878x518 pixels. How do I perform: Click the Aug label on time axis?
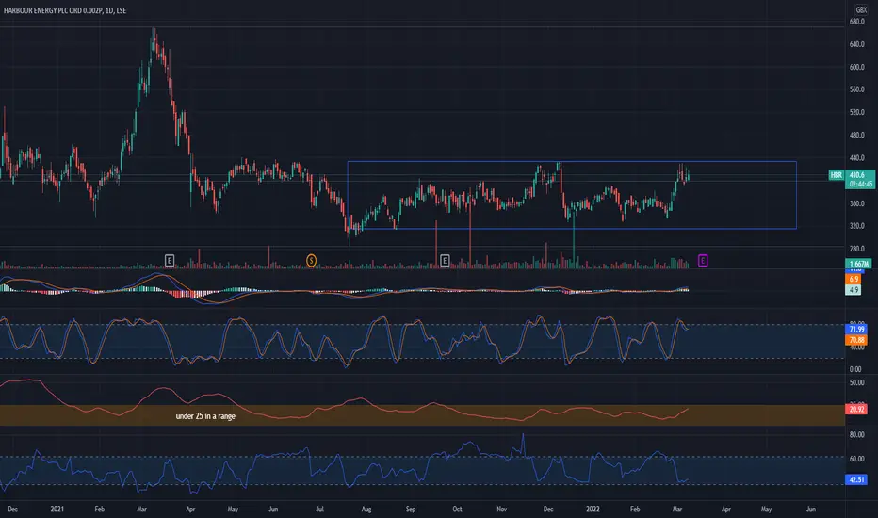pyautogui.click(x=366, y=509)
